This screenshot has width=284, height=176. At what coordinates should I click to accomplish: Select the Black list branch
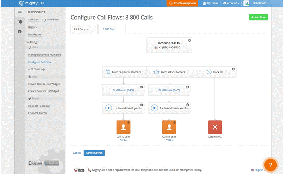[214, 72]
